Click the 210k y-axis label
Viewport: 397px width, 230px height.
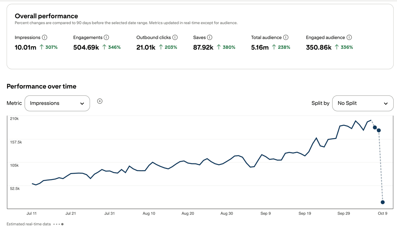click(x=15, y=118)
